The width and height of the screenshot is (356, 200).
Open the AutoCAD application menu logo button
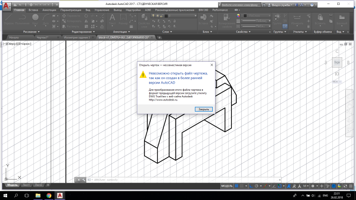point(6,6)
